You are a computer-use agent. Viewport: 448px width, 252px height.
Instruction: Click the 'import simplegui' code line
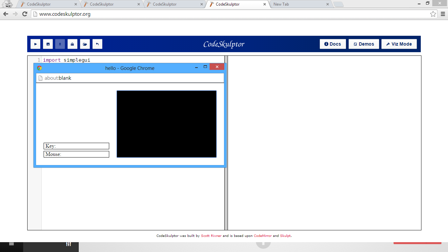(67, 60)
